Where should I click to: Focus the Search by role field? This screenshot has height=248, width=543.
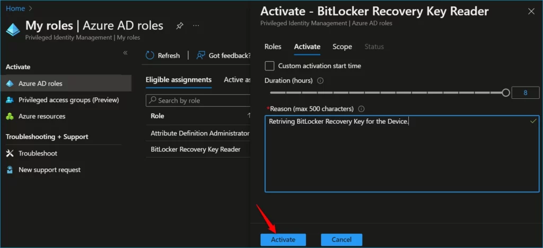(x=198, y=100)
